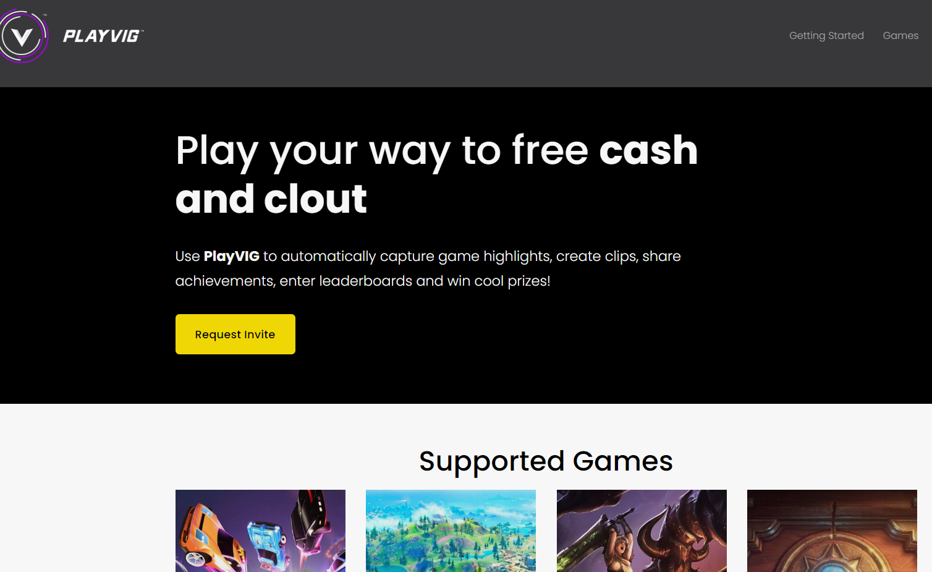Screen dimensions: 932x572
Task: Open the League of Legends warrior thumbnail
Action: (x=642, y=531)
